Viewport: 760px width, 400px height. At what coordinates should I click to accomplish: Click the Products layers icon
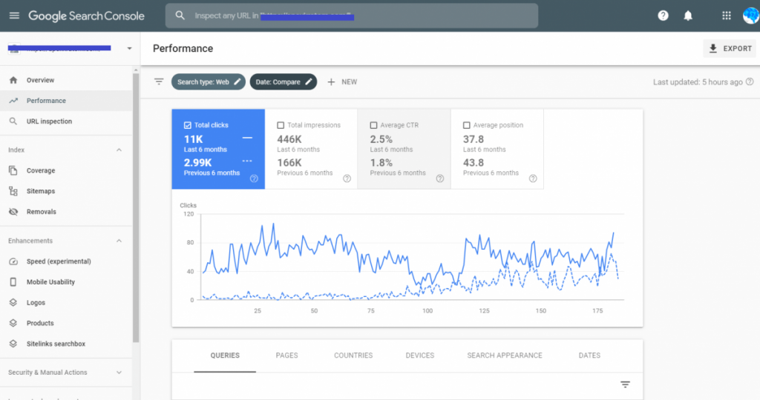(13, 323)
